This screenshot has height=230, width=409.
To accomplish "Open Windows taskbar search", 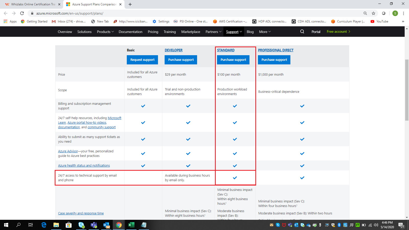I will click(18, 225).
